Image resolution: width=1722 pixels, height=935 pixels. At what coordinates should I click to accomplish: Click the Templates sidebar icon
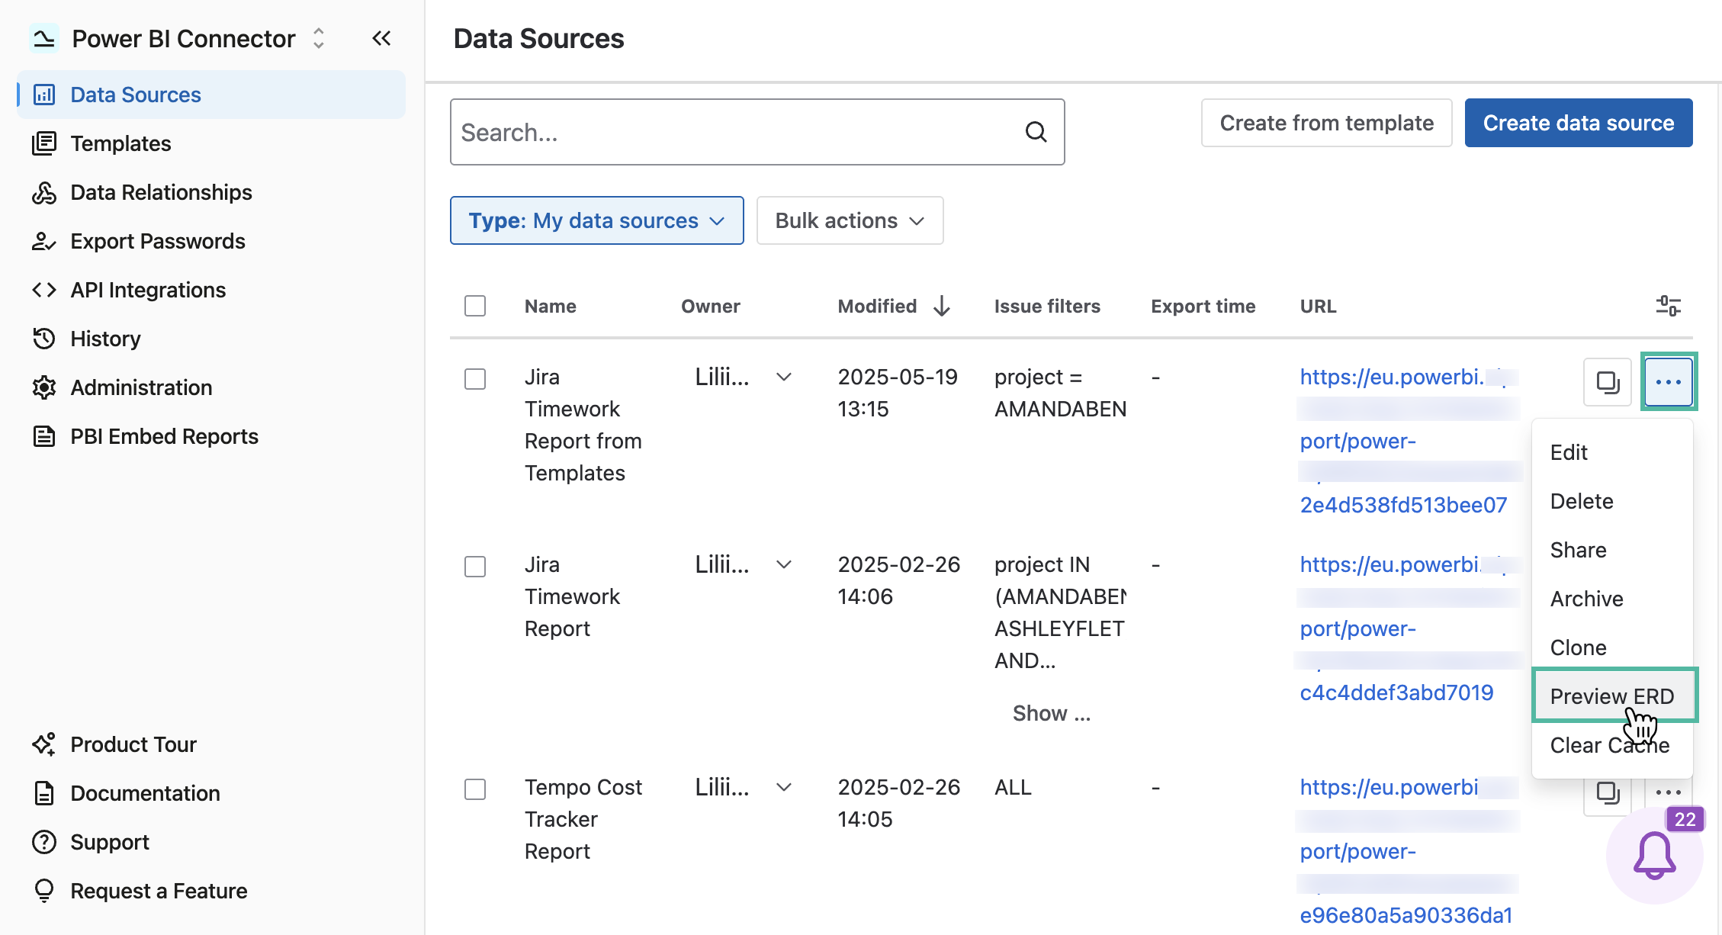click(44, 143)
